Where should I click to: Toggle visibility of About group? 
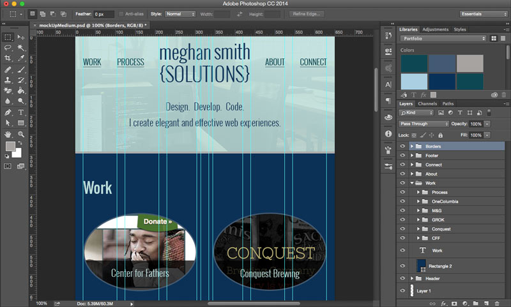click(x=402, y=174)
